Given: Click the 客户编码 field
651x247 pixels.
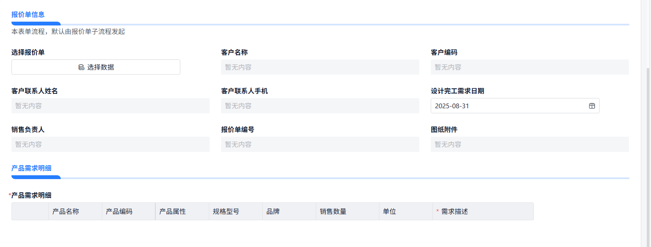Looking at the screenshot, I should click(530, 67).
